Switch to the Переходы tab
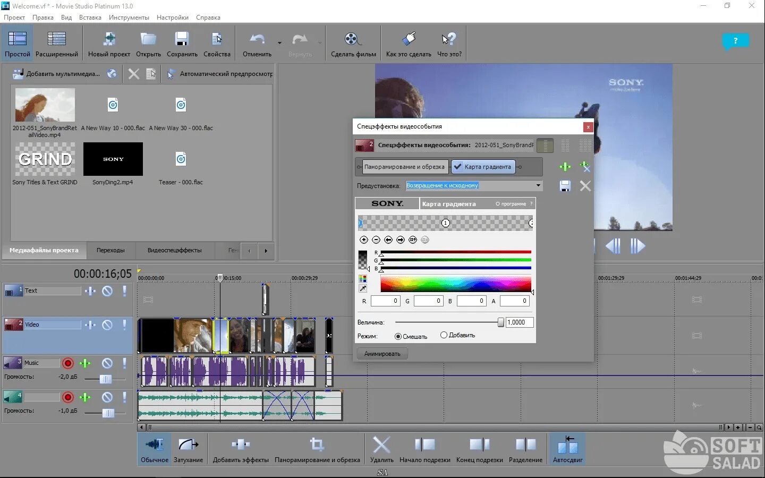Viewport: 765px width, 478px height. pyautogui.click(x=110, y=250)
